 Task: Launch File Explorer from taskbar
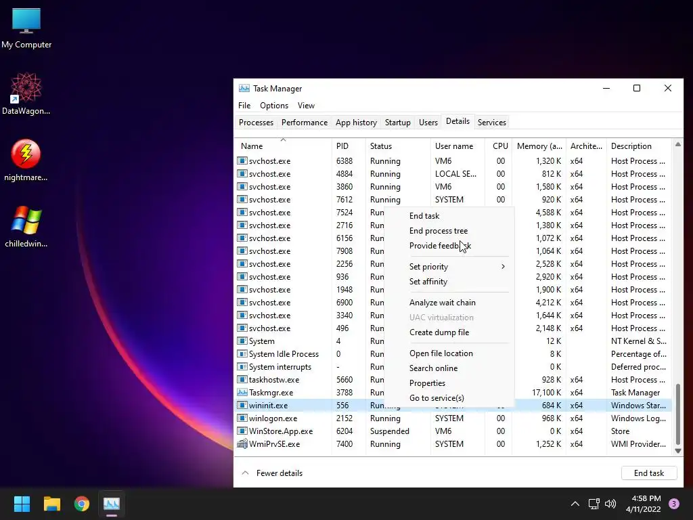pyautogui.click(x=51, y=504)
